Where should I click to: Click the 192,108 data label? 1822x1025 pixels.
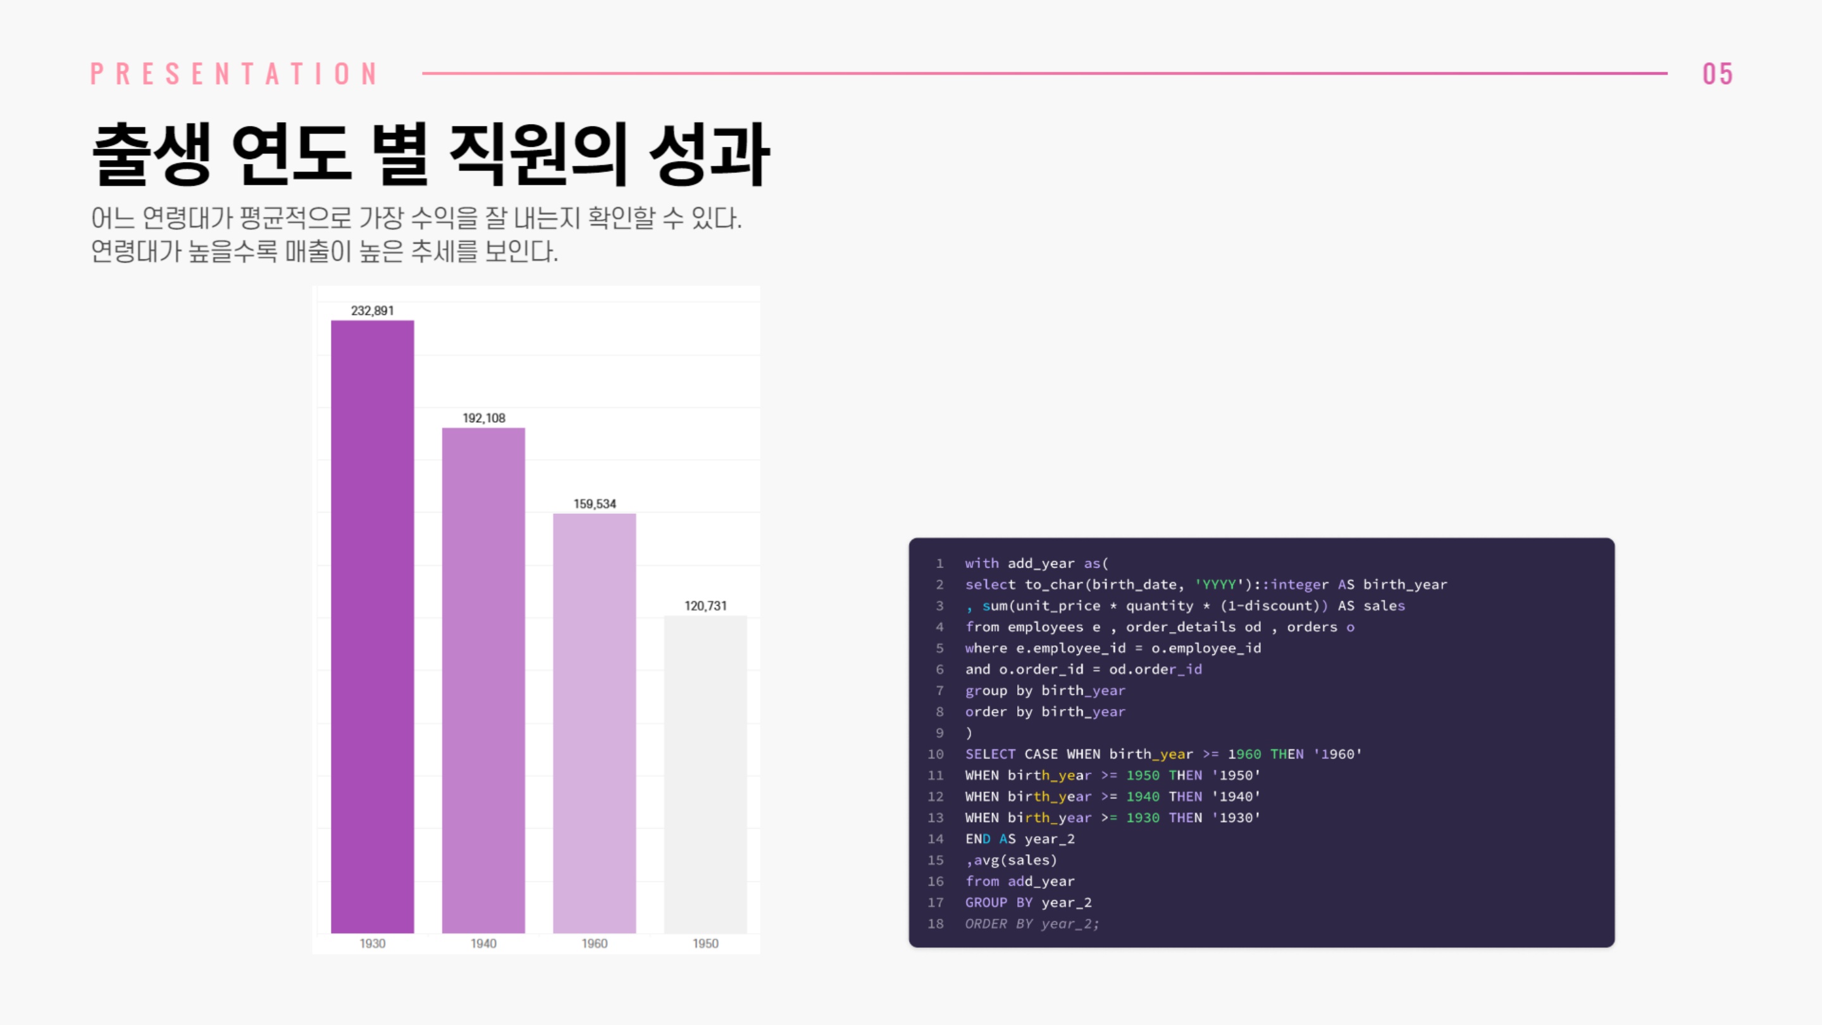pos(484,418)
